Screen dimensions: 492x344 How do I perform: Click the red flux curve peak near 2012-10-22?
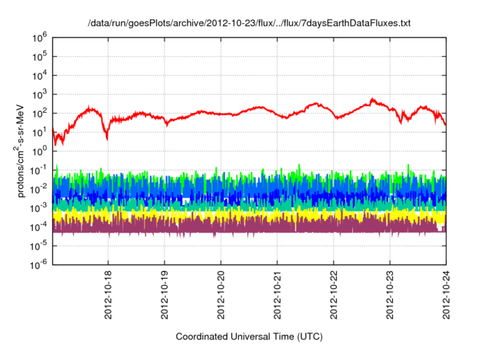point(372,100)
